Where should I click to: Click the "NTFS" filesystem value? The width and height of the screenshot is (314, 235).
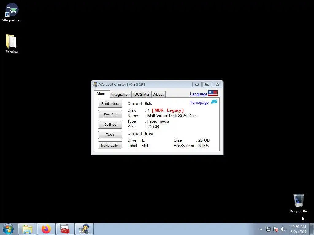pyautogui.click(x=203, y=146)
